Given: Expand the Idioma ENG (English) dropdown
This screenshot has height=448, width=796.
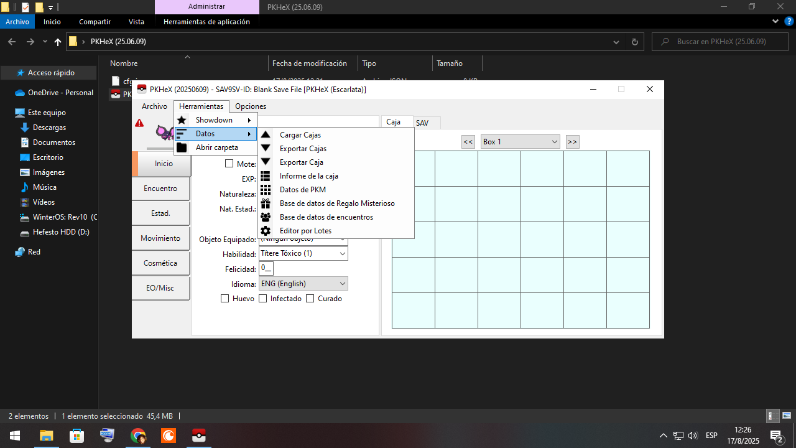Looking at the screenshot, I should 303,284.
